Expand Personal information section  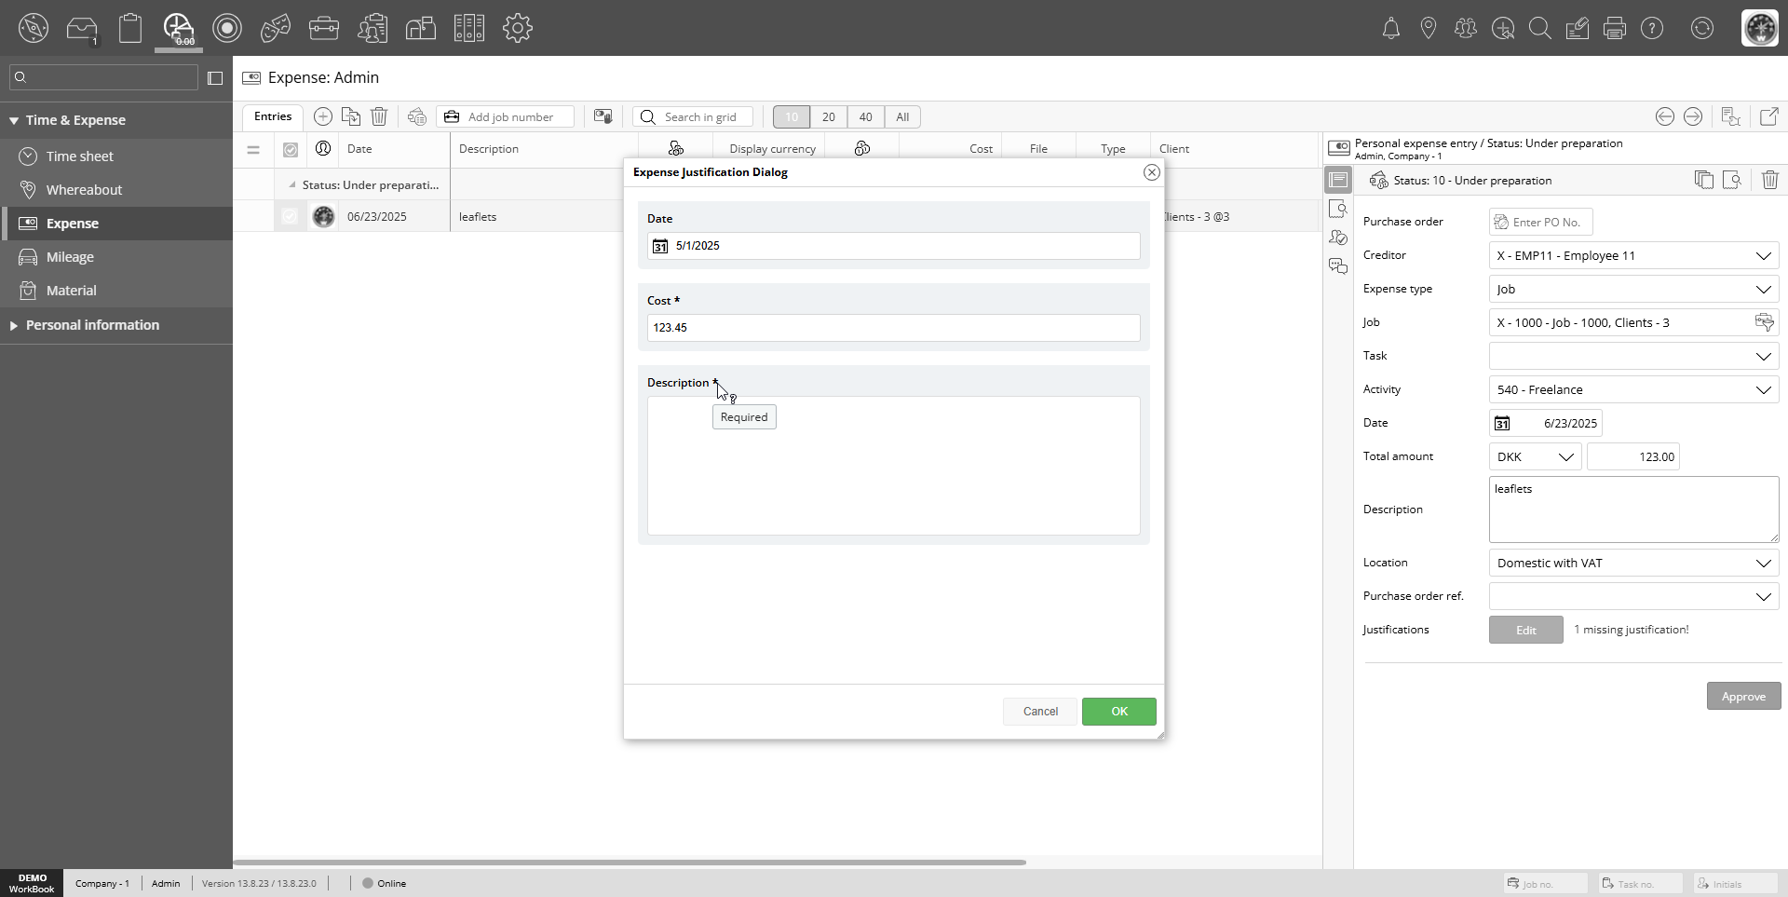92,325
